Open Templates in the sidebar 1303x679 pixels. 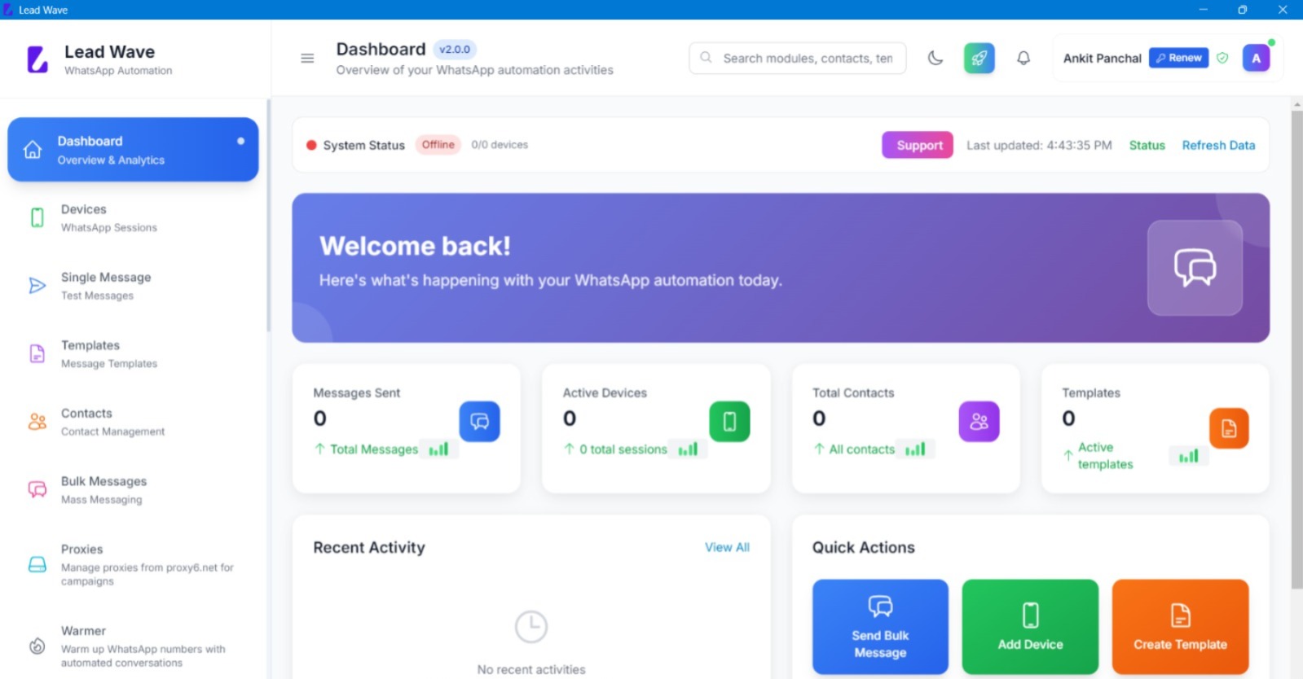point(133,354)
